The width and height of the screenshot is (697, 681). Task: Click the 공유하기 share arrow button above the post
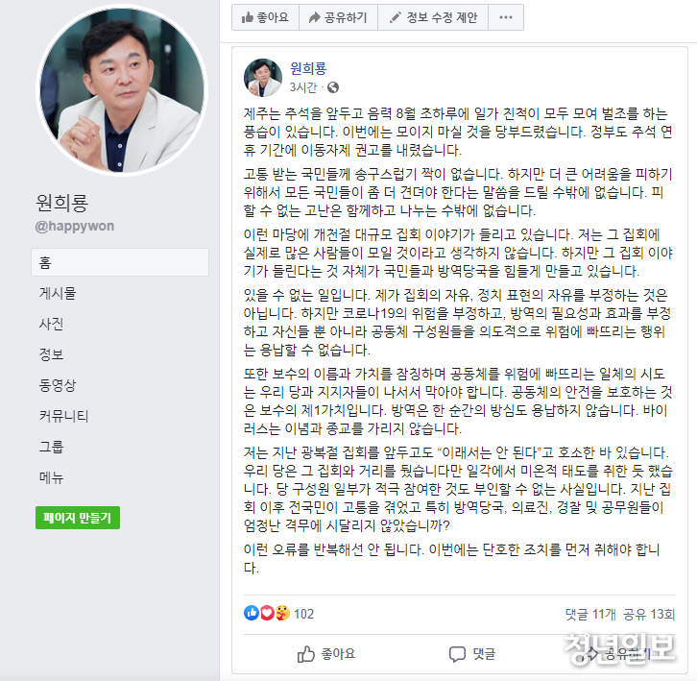tap(338, 17)
